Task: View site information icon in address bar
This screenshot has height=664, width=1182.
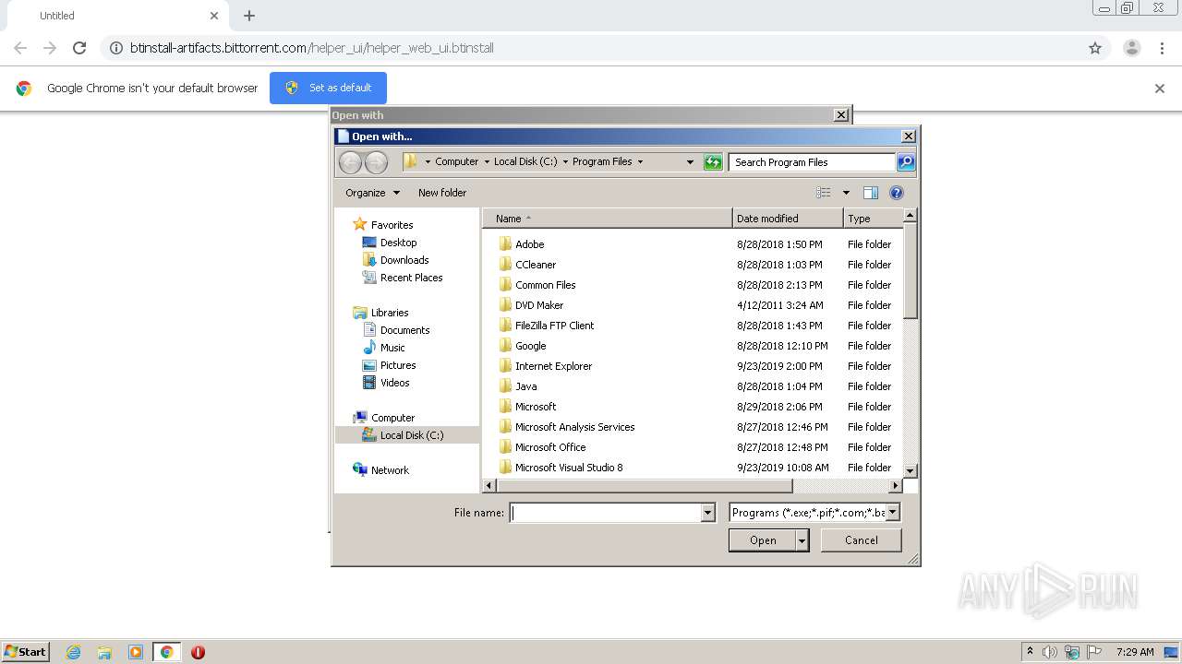Action: pyautogui.click(x=116, y=48)
